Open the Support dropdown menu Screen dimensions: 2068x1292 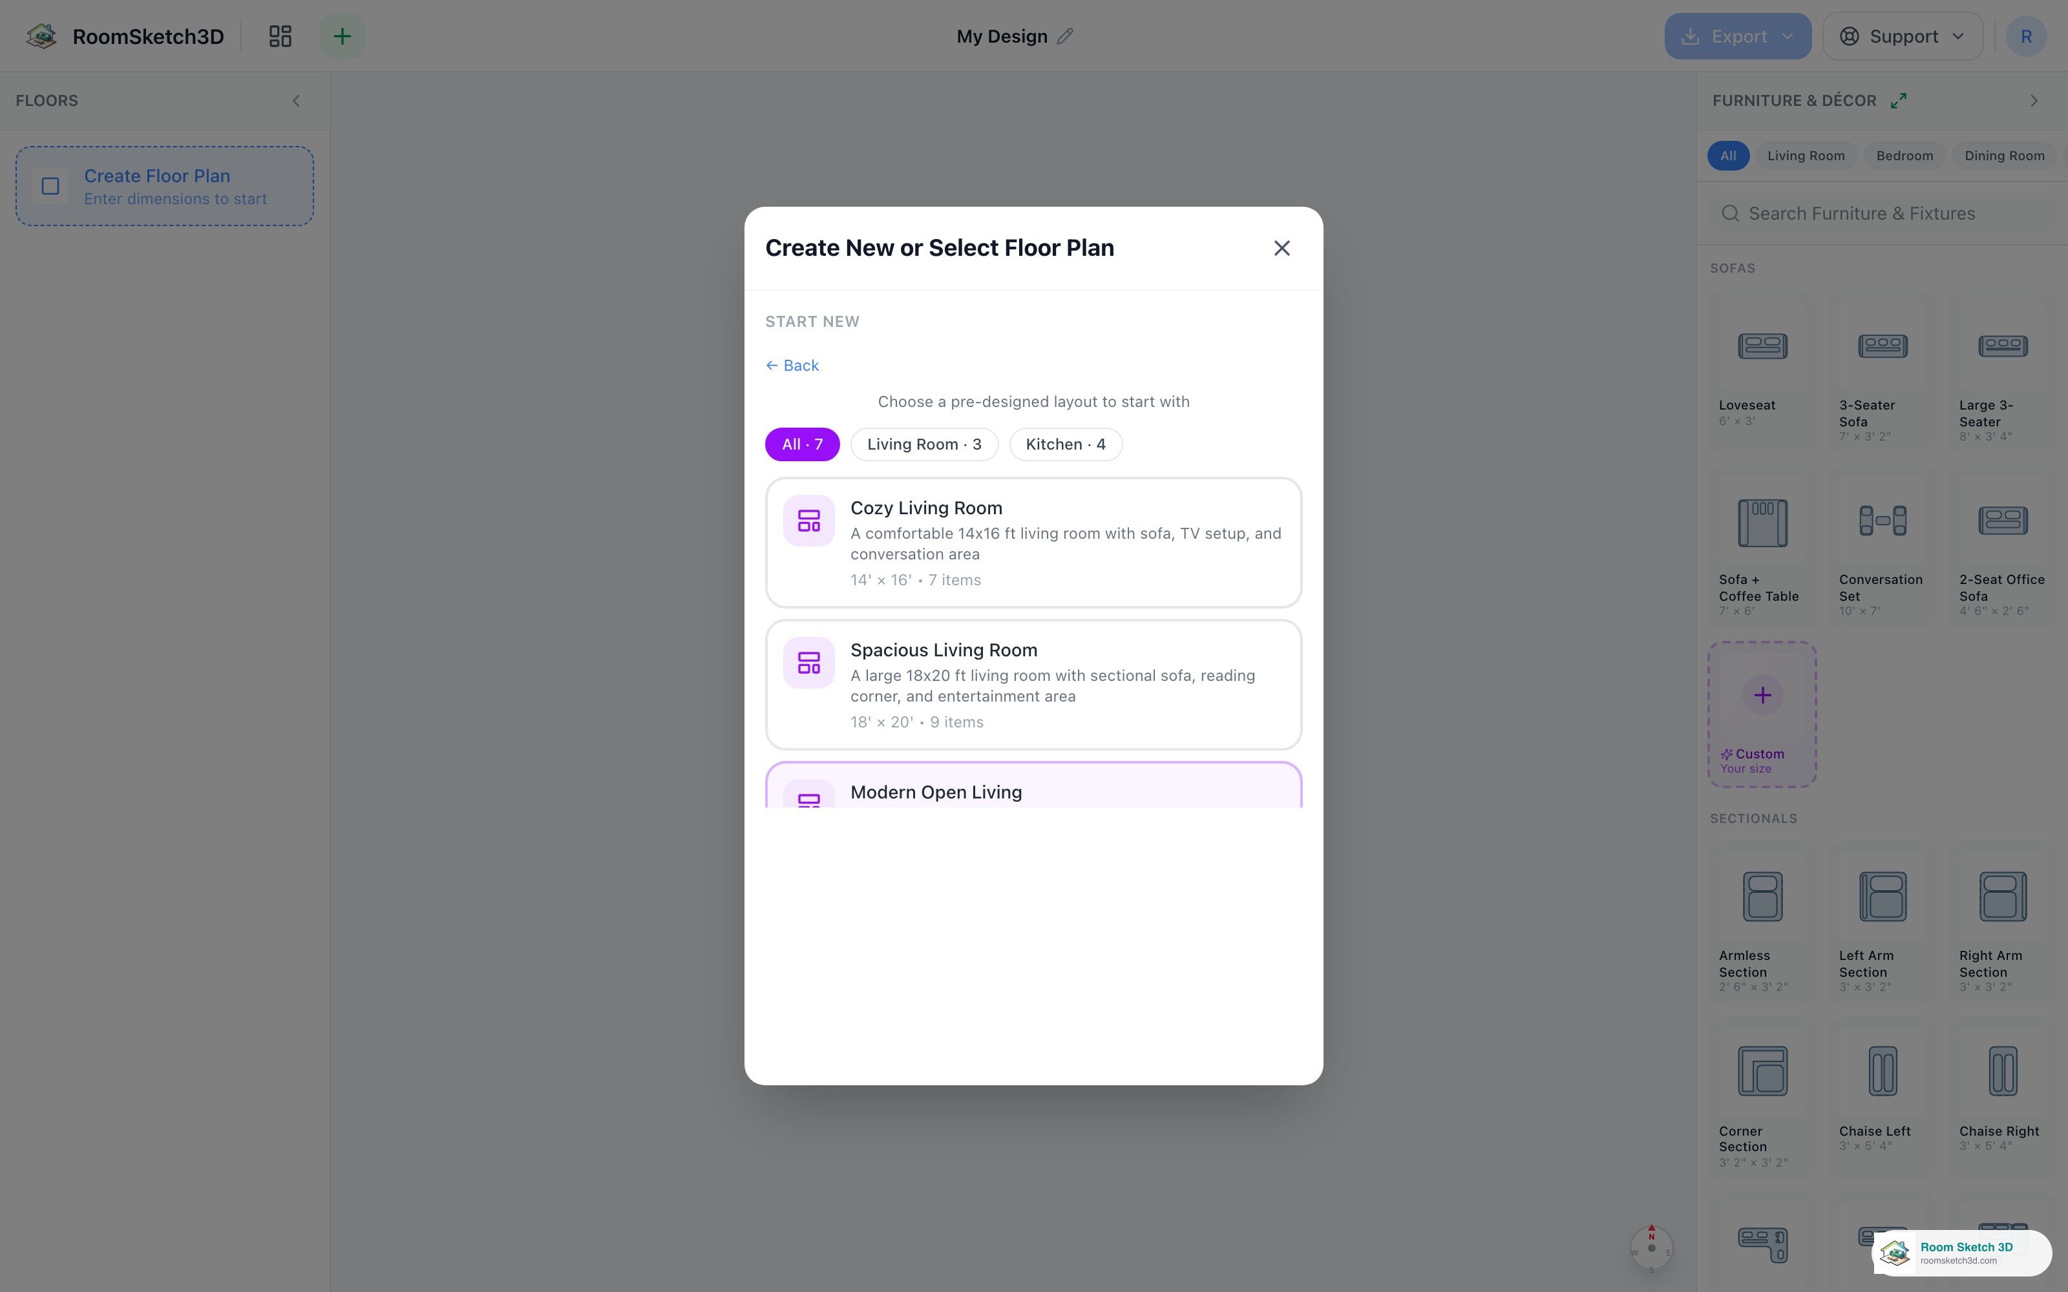[x=1902, y=36]
